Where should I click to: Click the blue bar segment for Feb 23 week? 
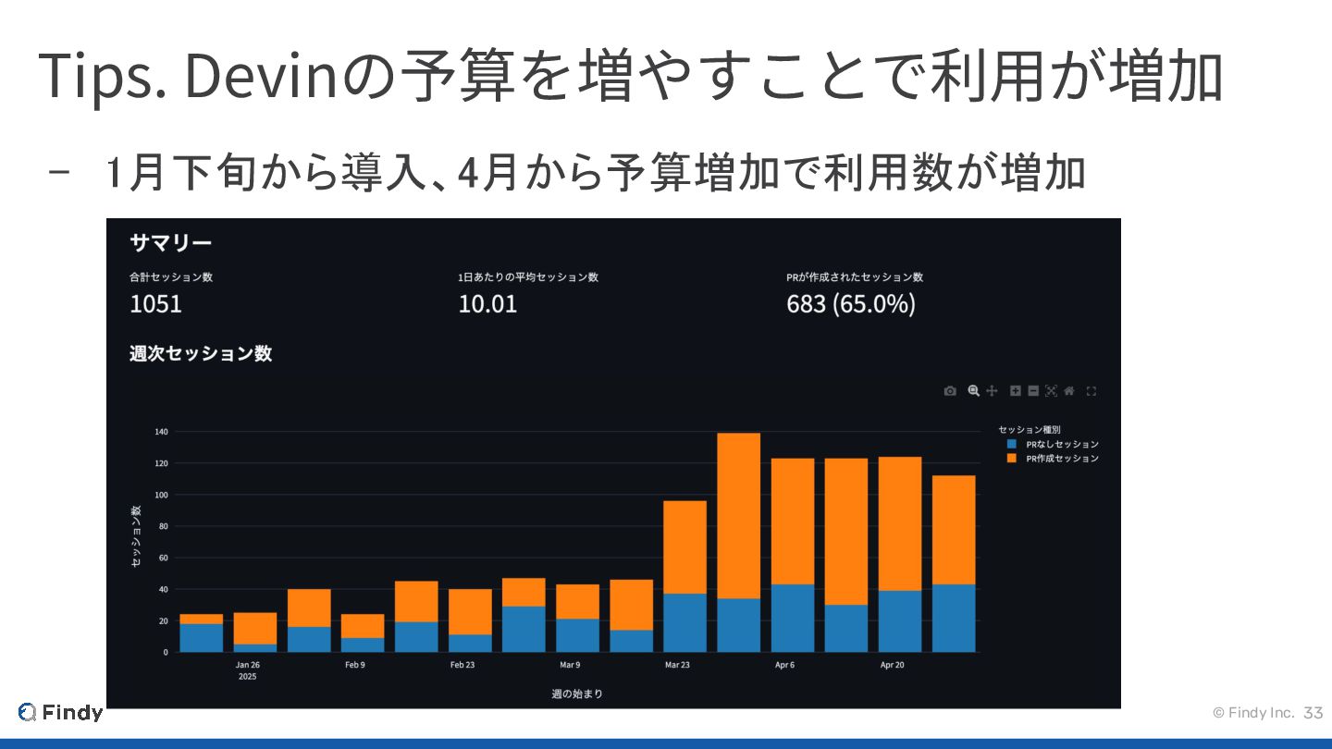[x=470, y=644]
